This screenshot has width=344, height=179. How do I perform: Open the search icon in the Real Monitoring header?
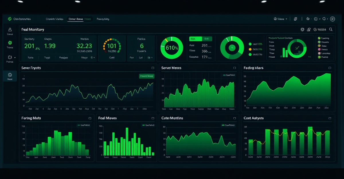[330, 29]
